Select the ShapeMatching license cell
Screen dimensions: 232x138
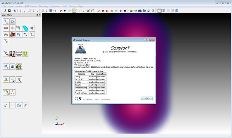[x=82, y=88]
